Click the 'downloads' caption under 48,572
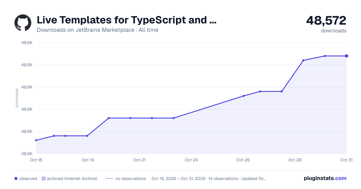Image resolution: width=361 pixels, height=189 pixels. coord(334,31)
